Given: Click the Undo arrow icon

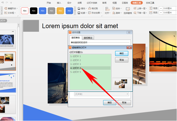Looking at the screenshot, I should pos(3,3).
